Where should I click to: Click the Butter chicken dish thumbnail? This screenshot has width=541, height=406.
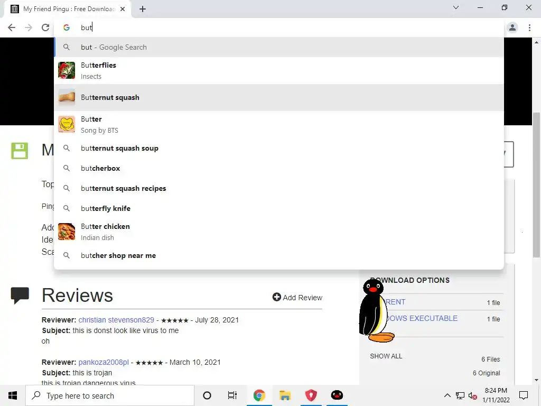(67, 232)
